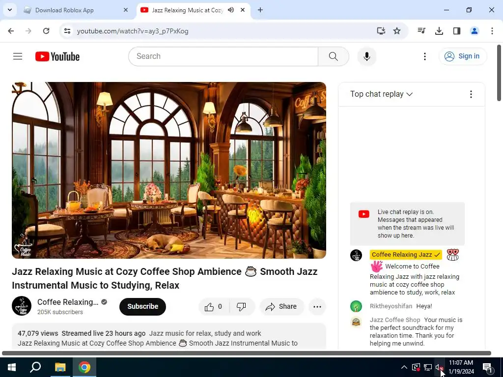Image resolution: width=503 pixels, height=377 pixels.
Task: Click the horizontal page scrollbar
Action: click(x=247, y=353)
